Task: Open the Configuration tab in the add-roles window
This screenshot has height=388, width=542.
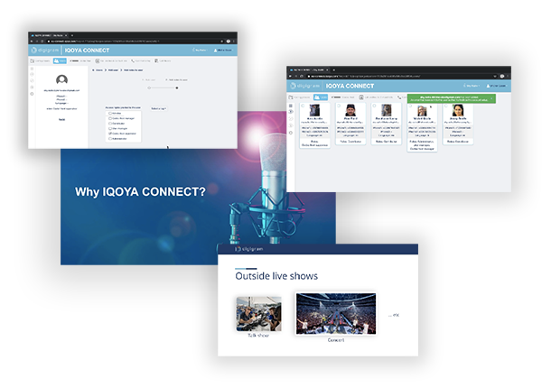Action: point(41,60)
